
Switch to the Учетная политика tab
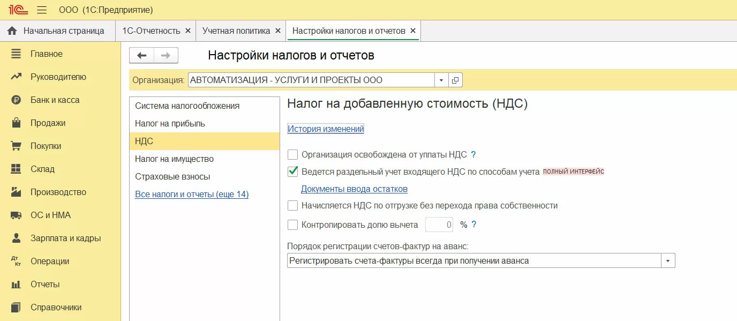[x=236, y=31]
